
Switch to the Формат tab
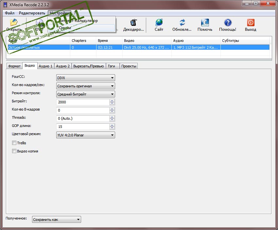(x=14, y=66)
